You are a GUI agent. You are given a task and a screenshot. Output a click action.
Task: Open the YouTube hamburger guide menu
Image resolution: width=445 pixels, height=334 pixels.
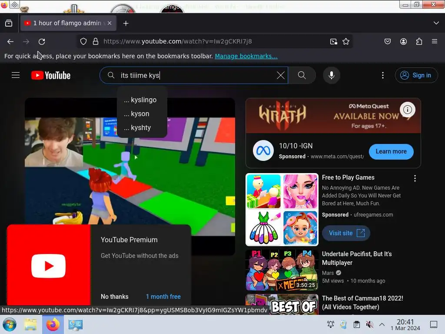click(16, 75)
